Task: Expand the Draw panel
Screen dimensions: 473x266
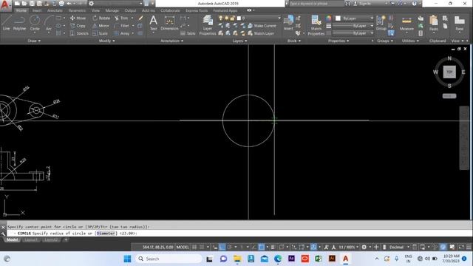Action: pos(34,41)
